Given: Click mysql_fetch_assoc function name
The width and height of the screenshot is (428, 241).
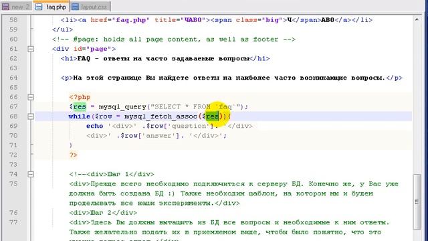Looking at the screenshot, I should 160,116.
